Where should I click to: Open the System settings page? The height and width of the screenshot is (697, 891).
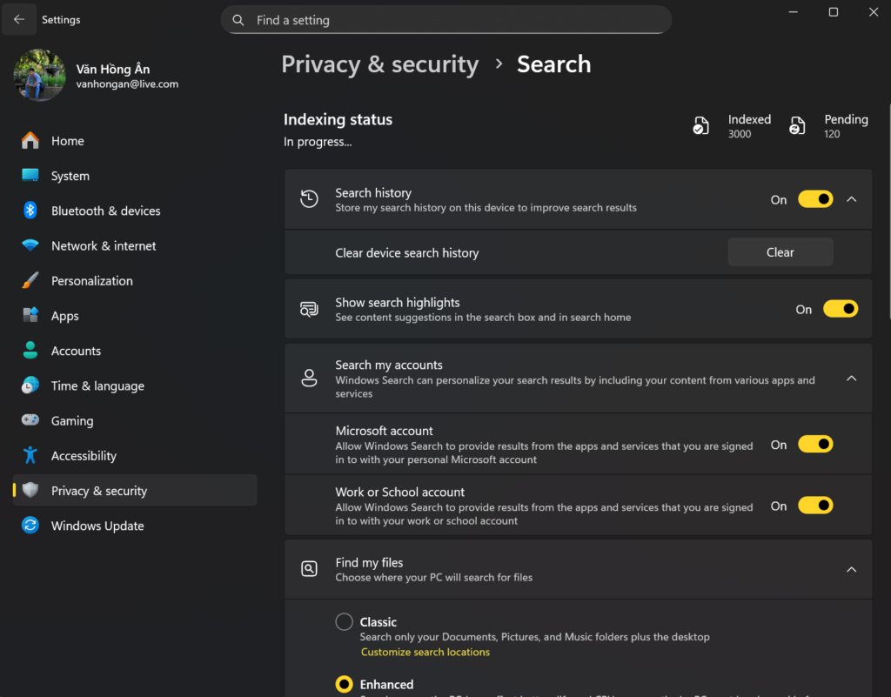pyautogui.click(x=70, y=176)
